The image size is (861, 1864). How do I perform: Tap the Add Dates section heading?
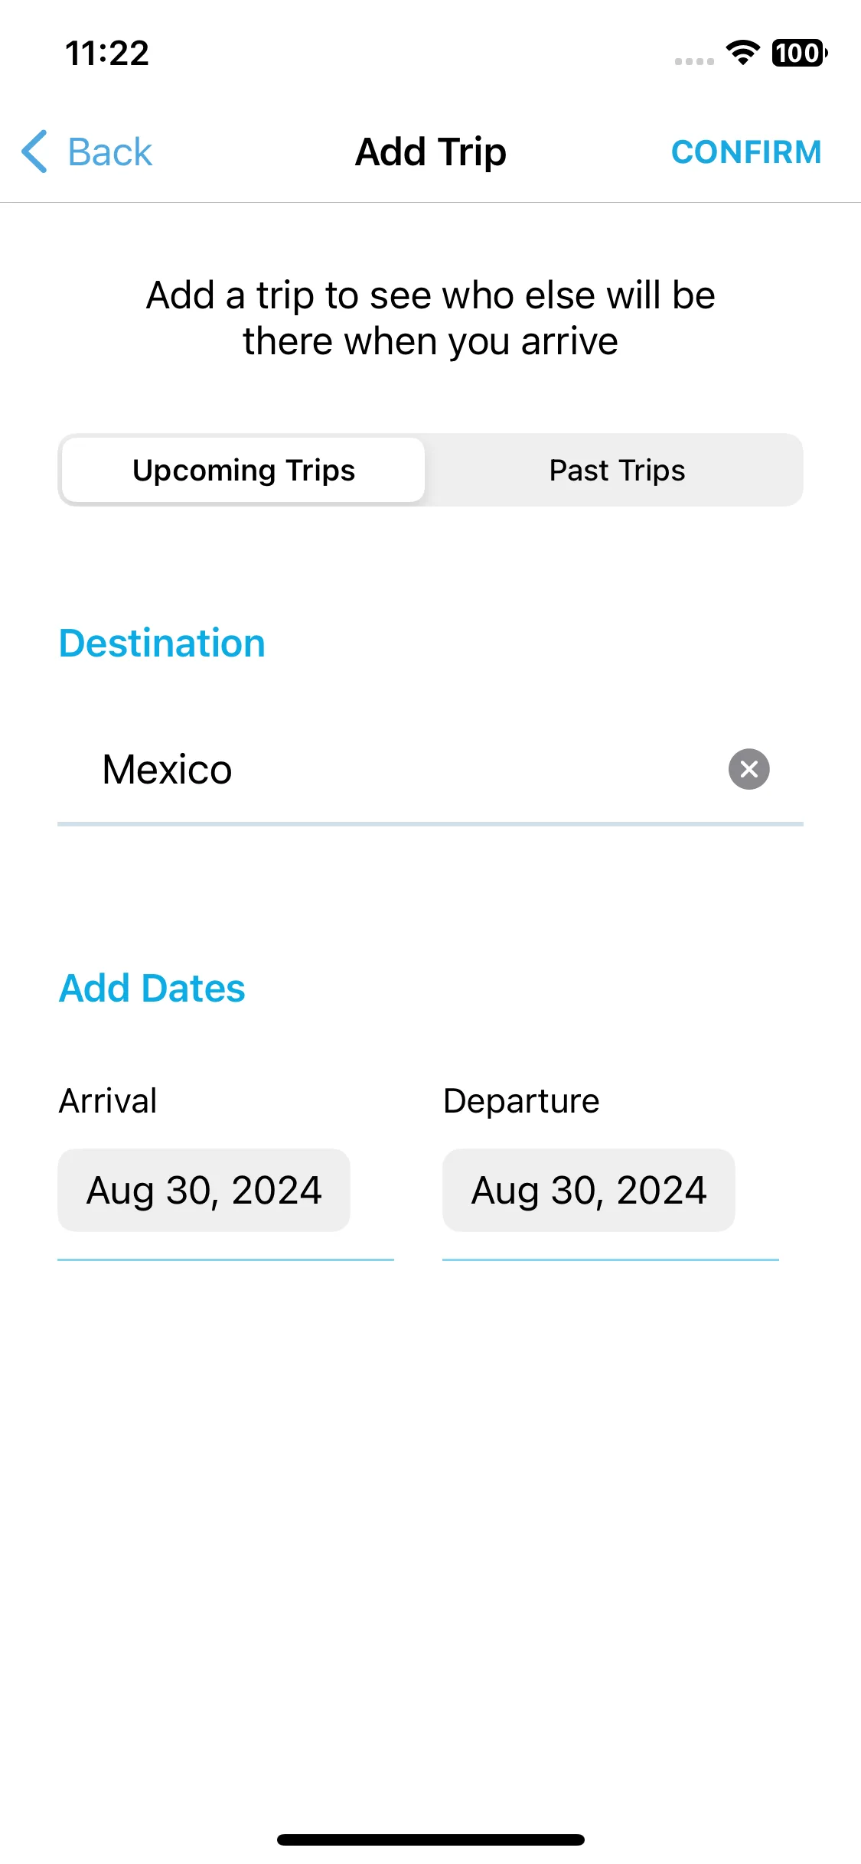[x=152, y=988]
